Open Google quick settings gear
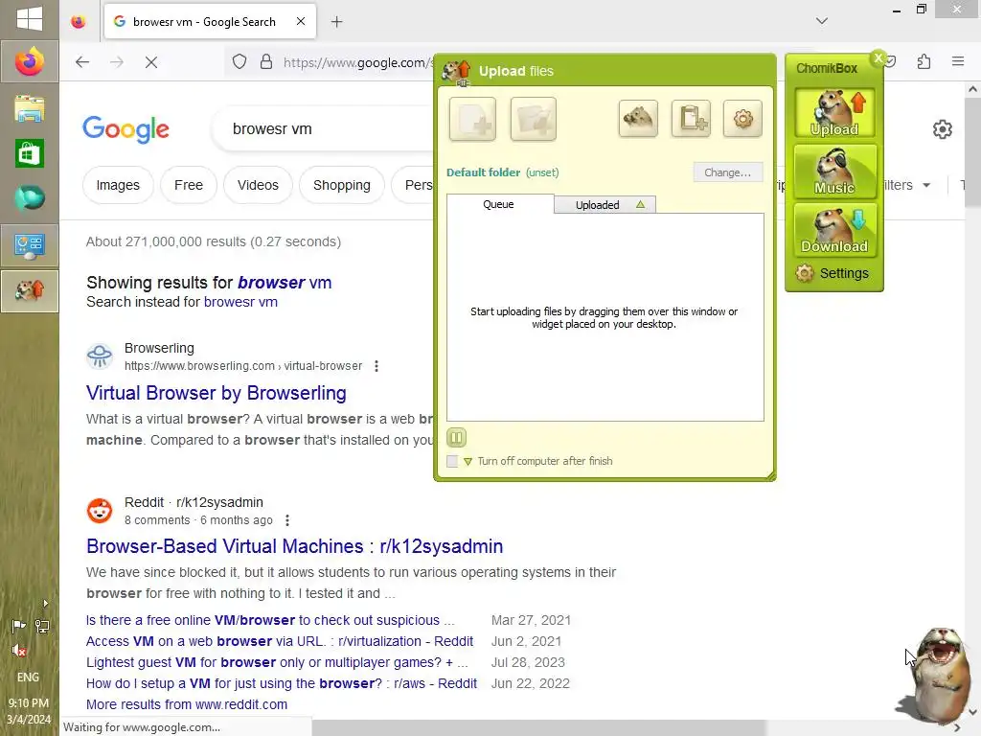This screenshot has height=736, width=981. point(943,129)
